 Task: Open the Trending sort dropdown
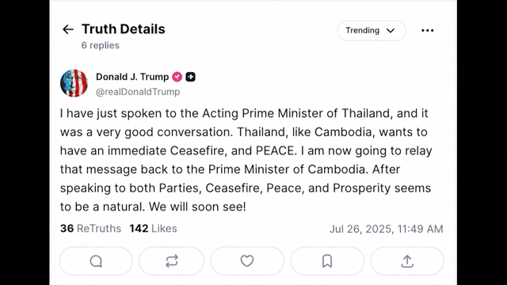coord(372,30)
